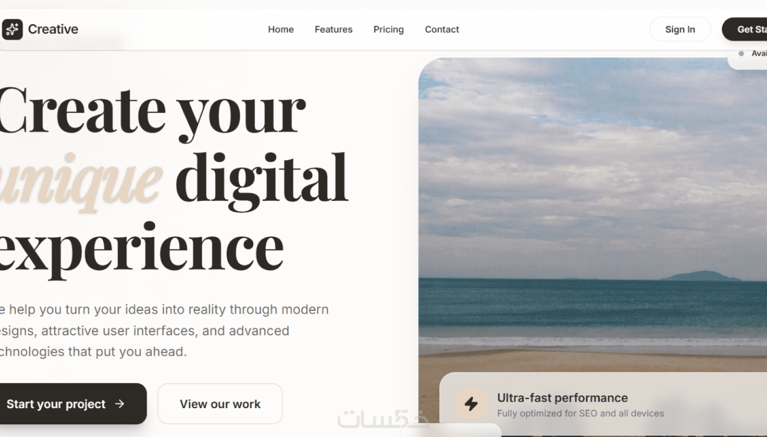Open the Pricing nav item
The image size is (767, 437).
pyautogui.click(x=388, y=29)
